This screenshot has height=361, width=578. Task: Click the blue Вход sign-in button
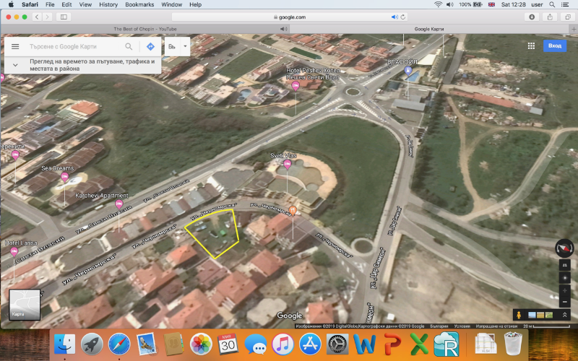pyautogui.click(x=554, y=45)
